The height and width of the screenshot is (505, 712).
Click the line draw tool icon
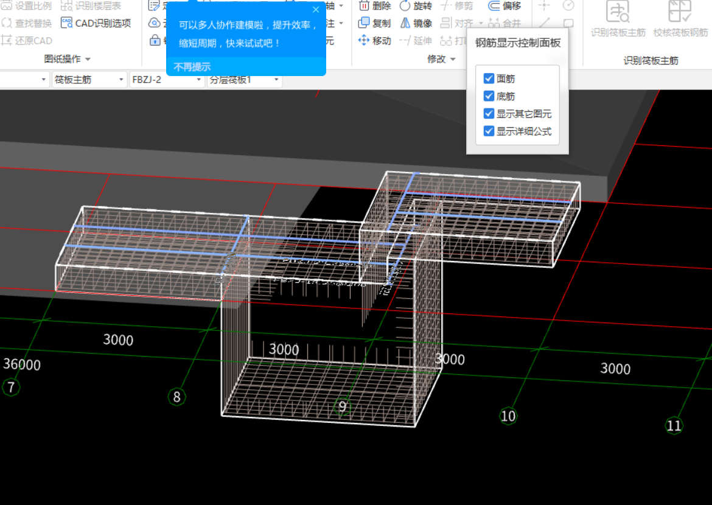[544, 23]
